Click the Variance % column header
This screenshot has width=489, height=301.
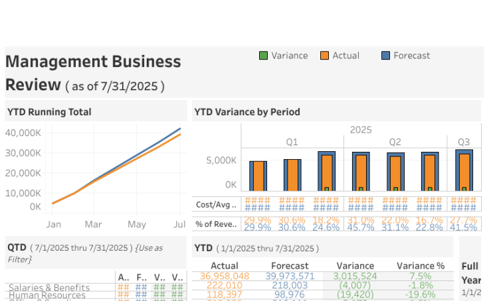421,266
